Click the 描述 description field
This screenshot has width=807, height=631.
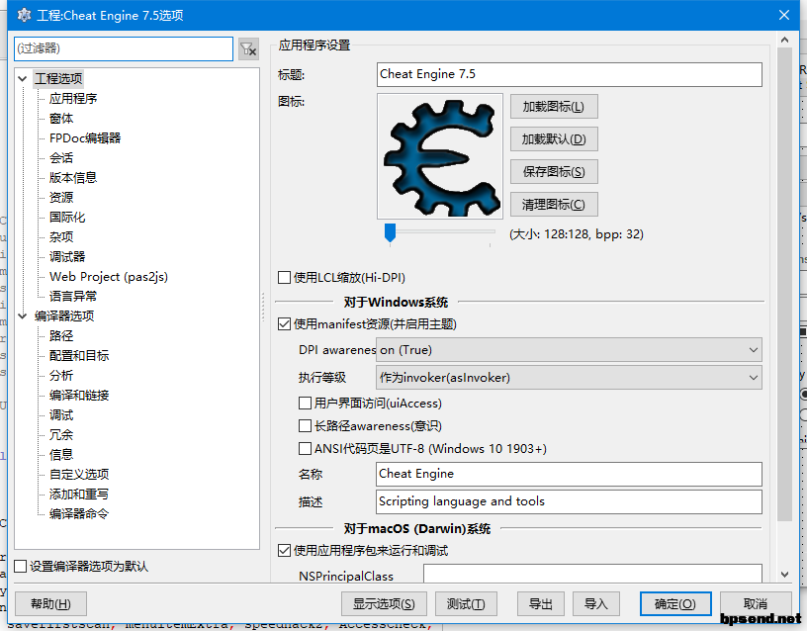(x=569, y=501)
